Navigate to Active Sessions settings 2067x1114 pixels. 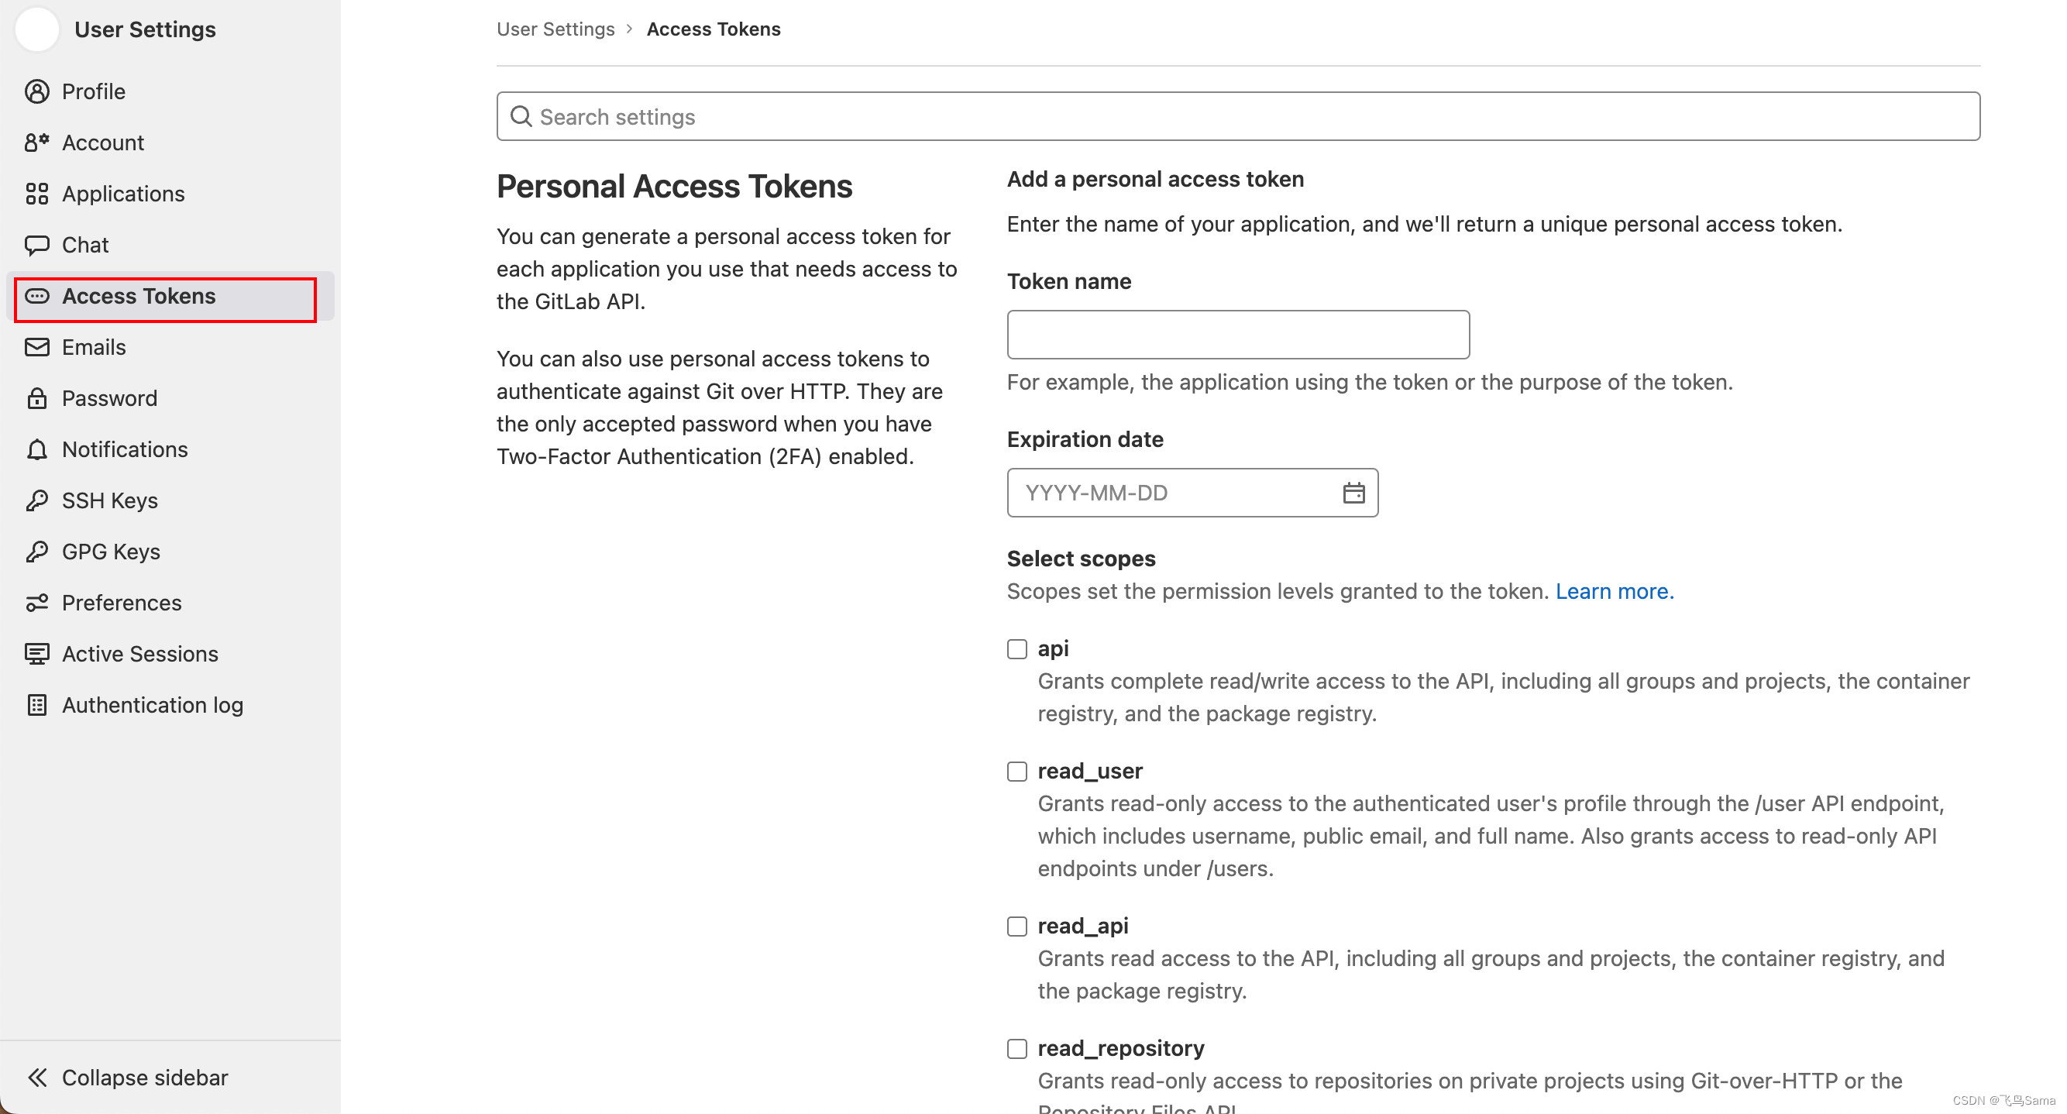(140, 653)
